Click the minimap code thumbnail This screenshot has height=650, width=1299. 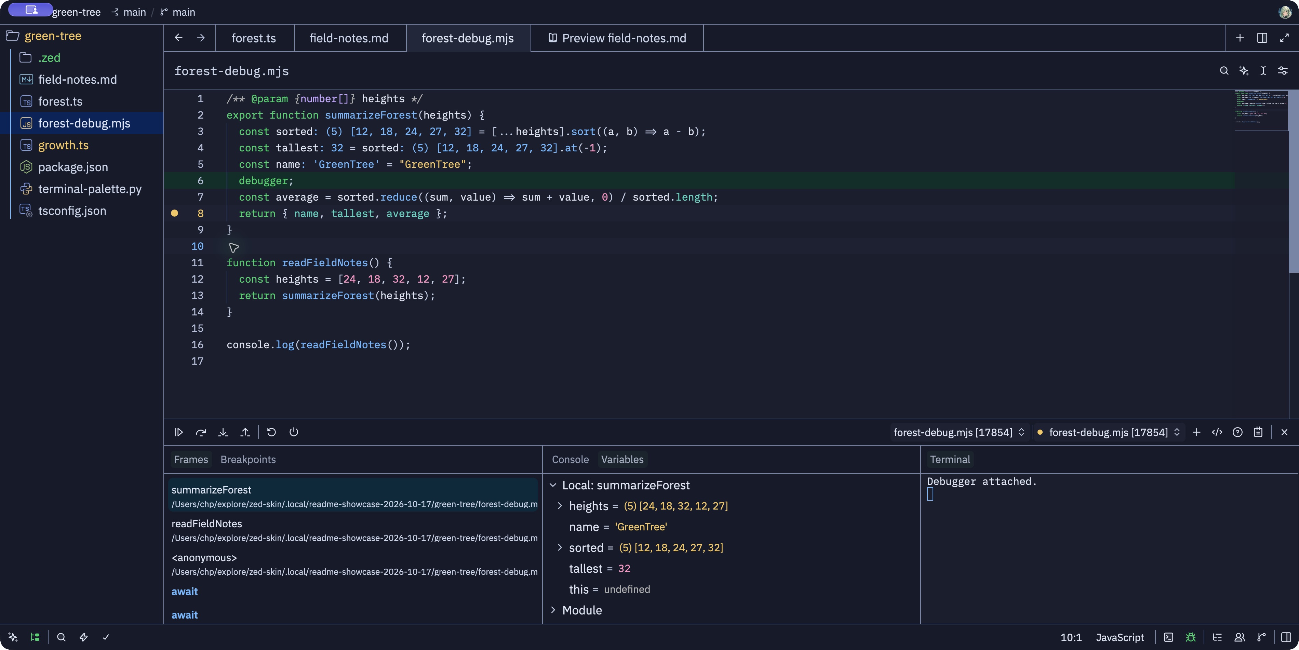[x=1261, y=110]
